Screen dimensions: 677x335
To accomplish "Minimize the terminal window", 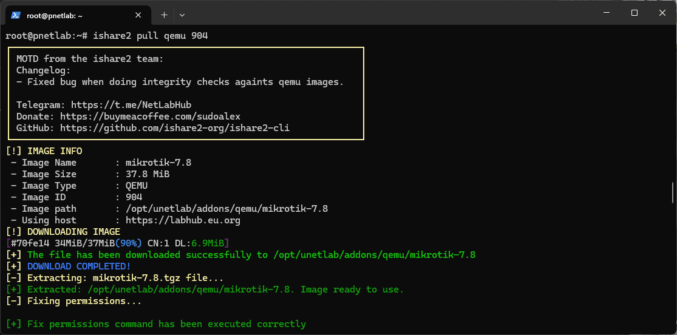I will [x=605, y=13].
